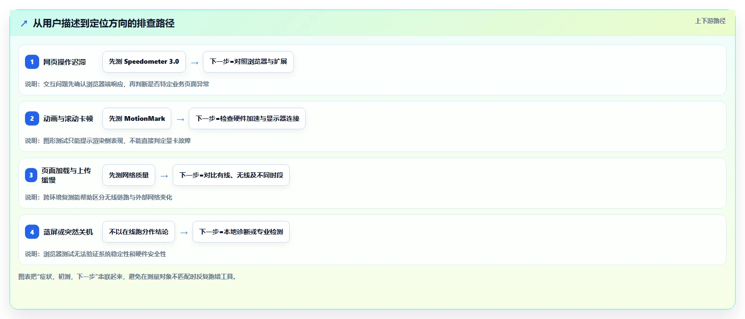Click the note starting 说明：交互问题先确认浏览器端响应
This screenshot has width=745, height=319.
117,84
